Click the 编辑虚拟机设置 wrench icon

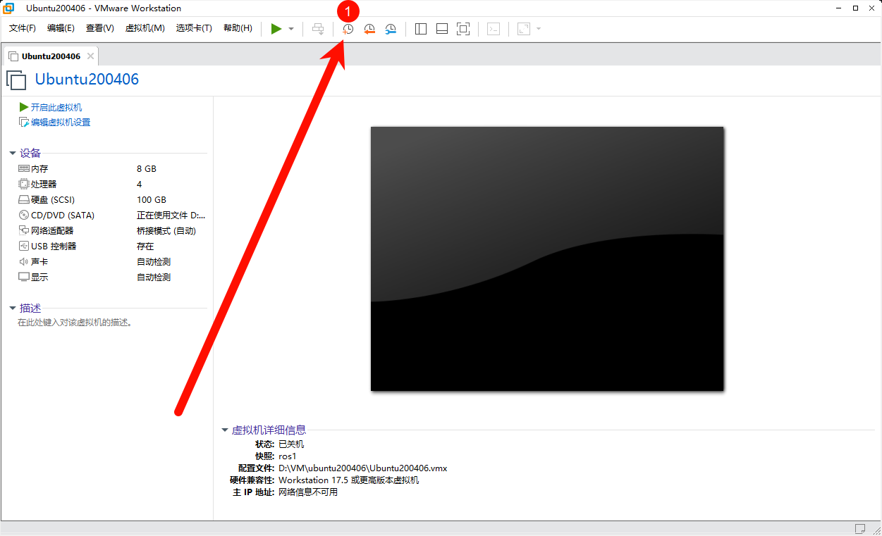[x=24, y=123]
